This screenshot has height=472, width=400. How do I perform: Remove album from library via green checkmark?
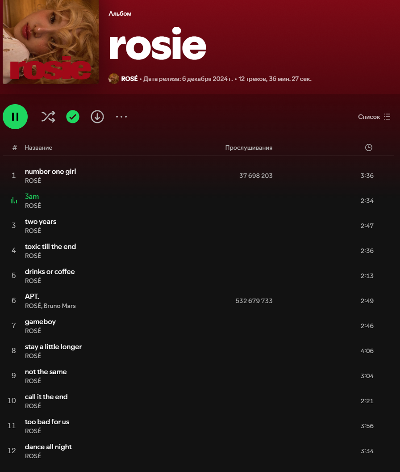73,117
